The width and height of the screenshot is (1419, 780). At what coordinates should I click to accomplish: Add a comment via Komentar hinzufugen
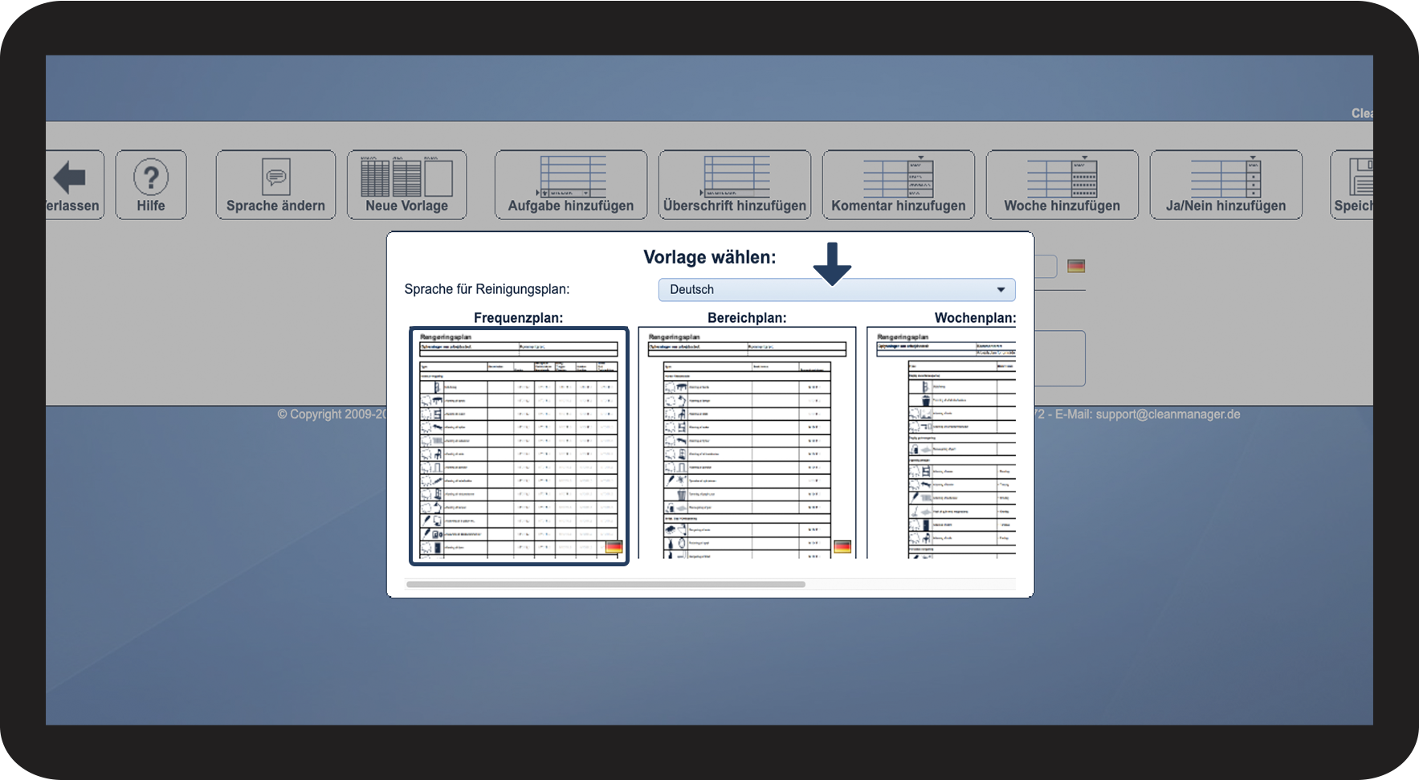[x=899, y=185]
